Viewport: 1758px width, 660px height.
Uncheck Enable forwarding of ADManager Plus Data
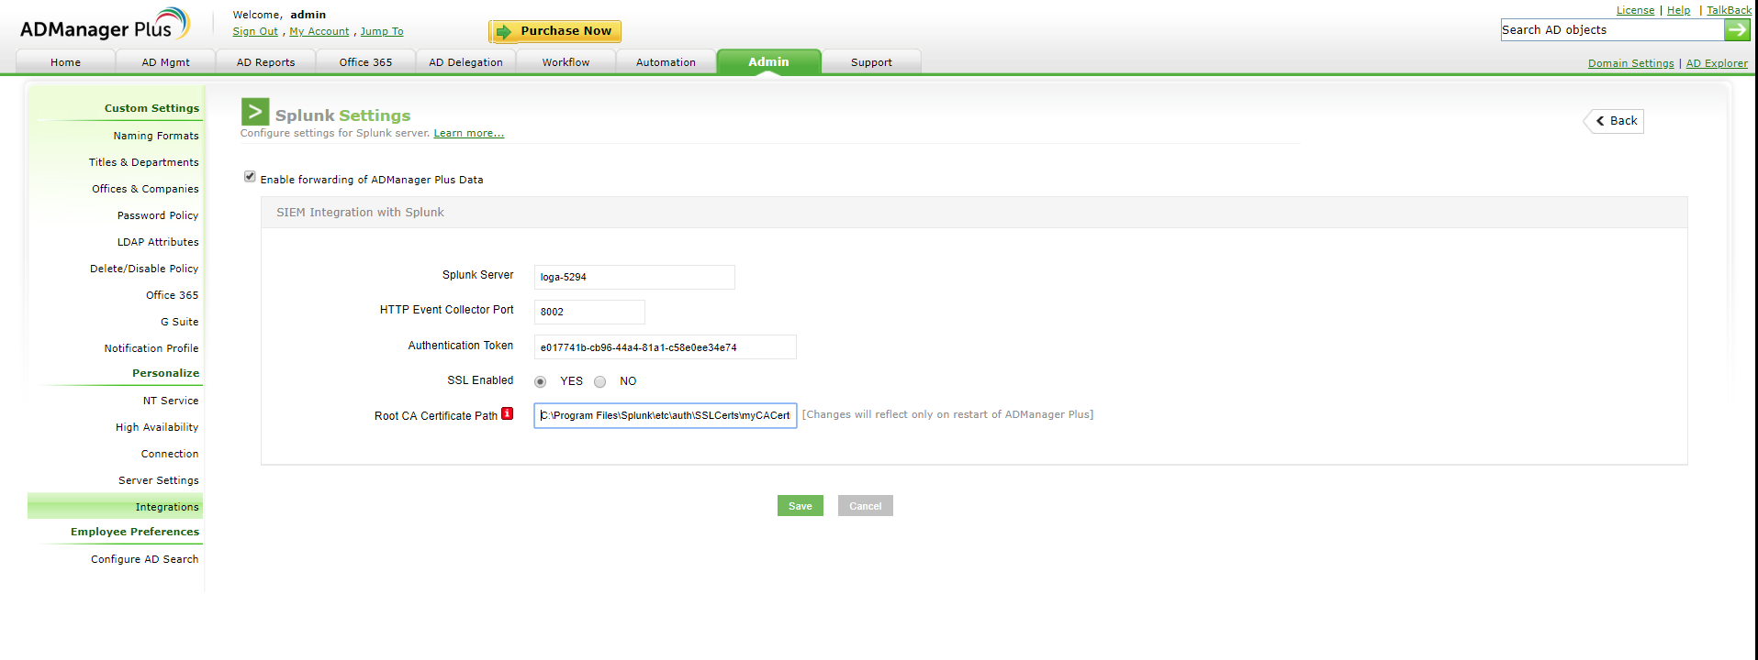pyautogui.click(x=250, y=176)
